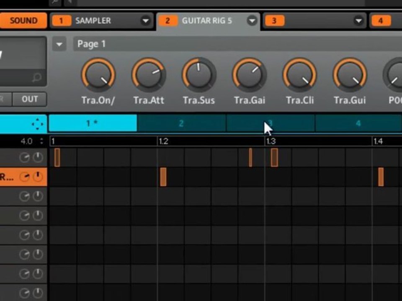
Task: Click the OUT button
Action: coord(30,99)
